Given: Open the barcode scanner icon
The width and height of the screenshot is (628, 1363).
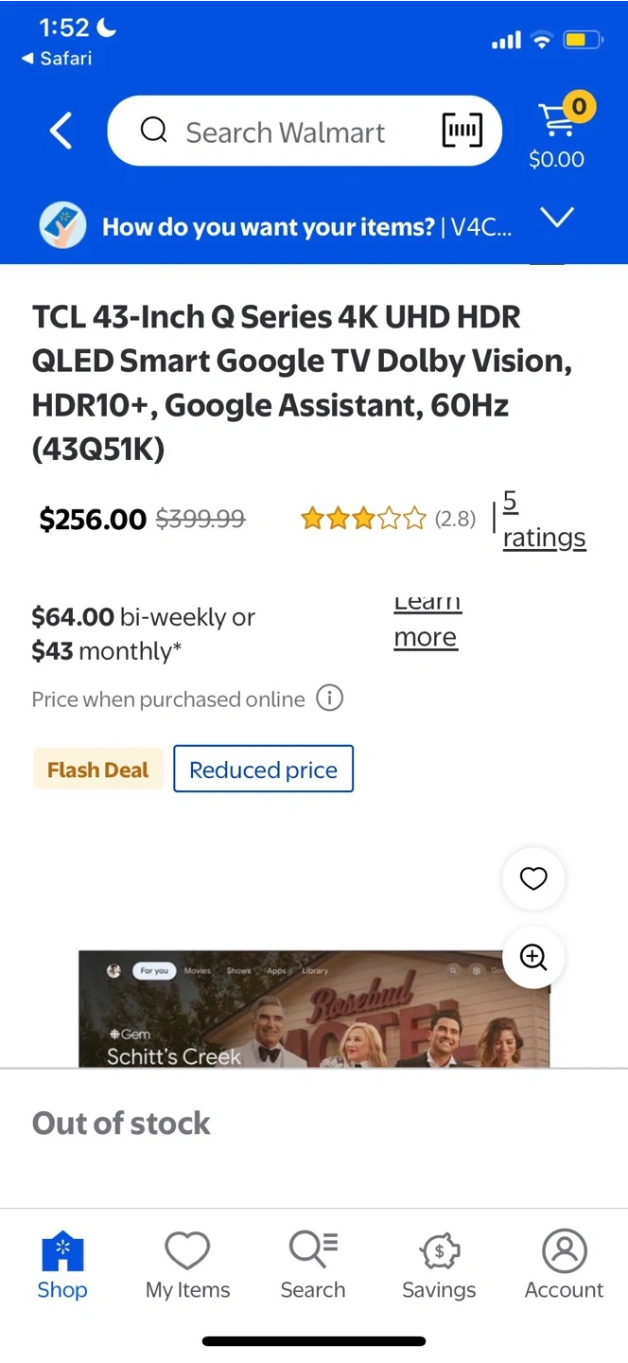Looking at the screenshot, I should 462,131.
